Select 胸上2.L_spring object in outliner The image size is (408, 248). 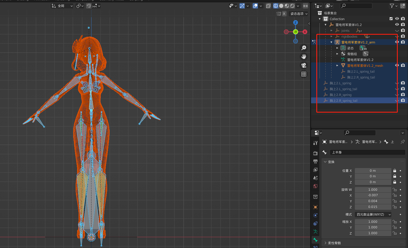coord(340,83)
